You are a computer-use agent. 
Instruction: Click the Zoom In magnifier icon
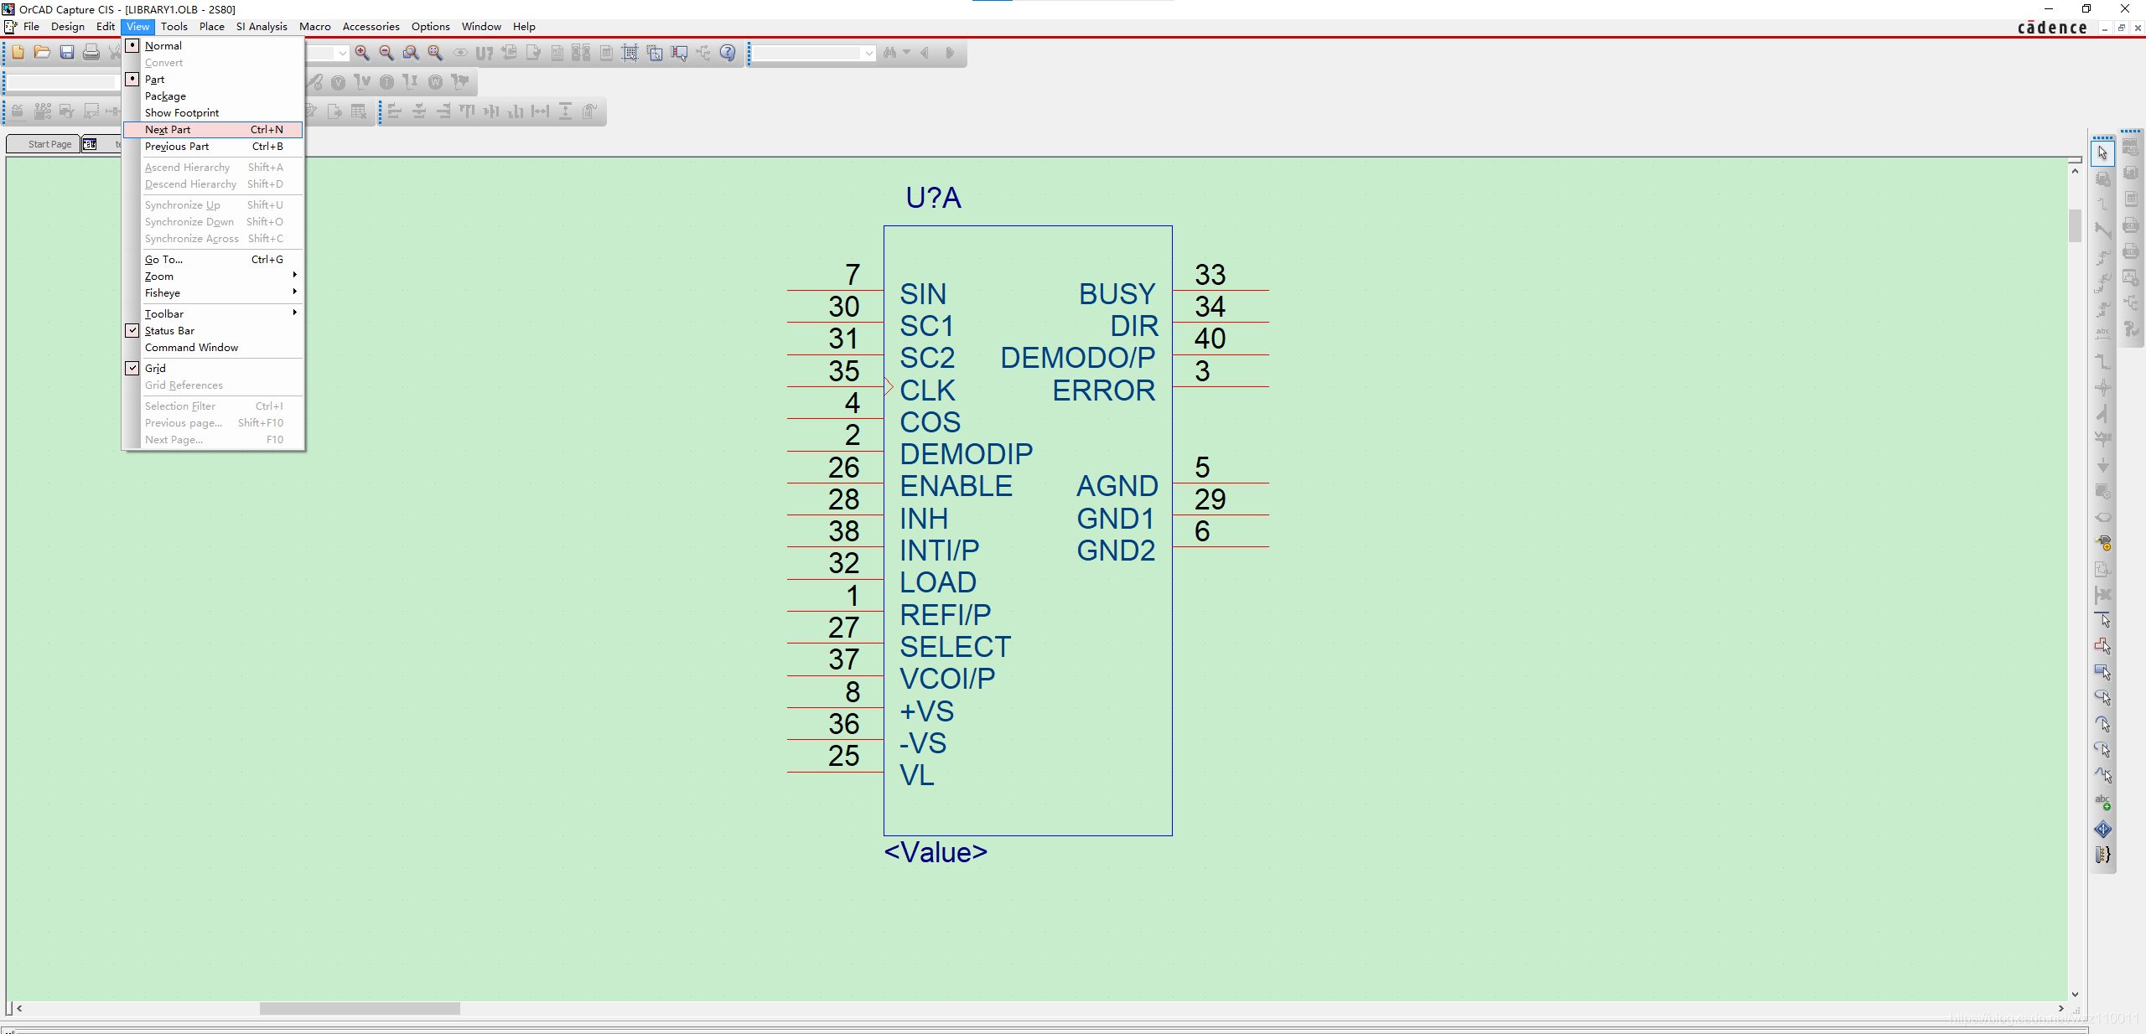(362, 53)
